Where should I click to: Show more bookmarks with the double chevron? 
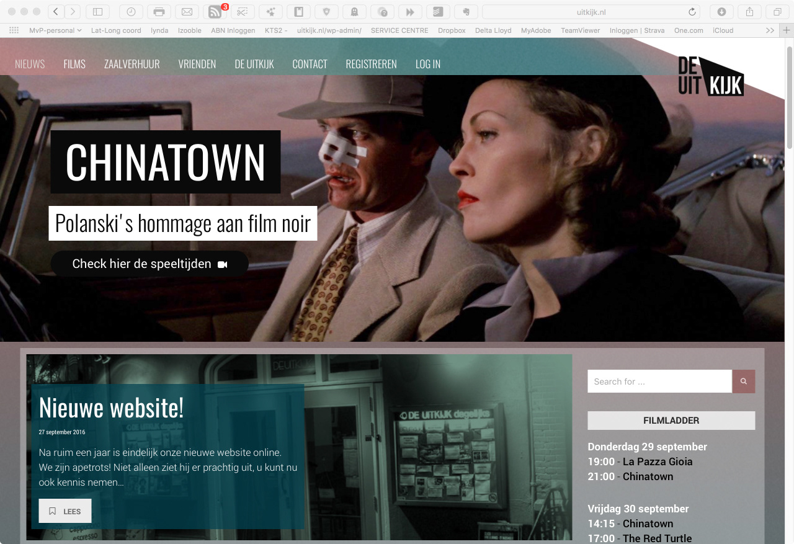click(x=770, y=30)
